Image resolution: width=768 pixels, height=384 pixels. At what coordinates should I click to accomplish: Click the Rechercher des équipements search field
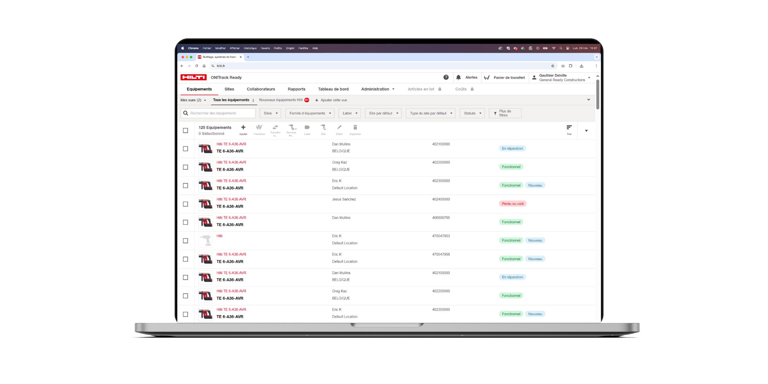218,113
